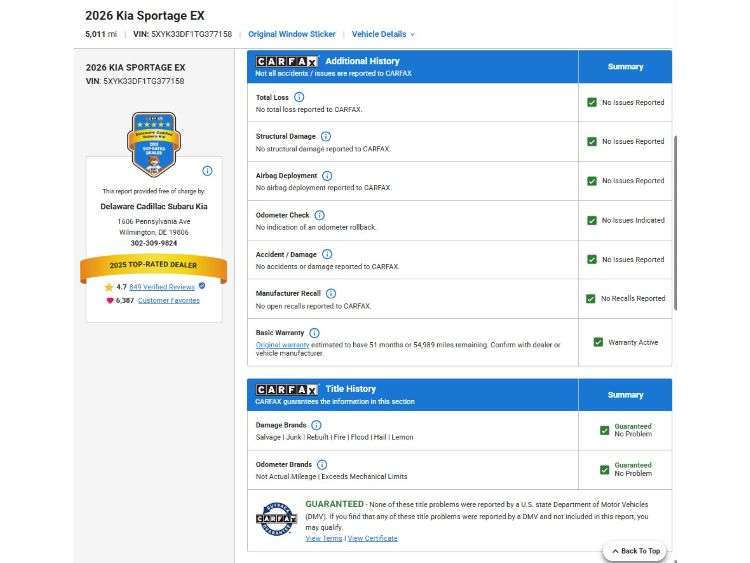
Task: Click the Accident / Damage green checkmark
Action: tap(592, 260)
